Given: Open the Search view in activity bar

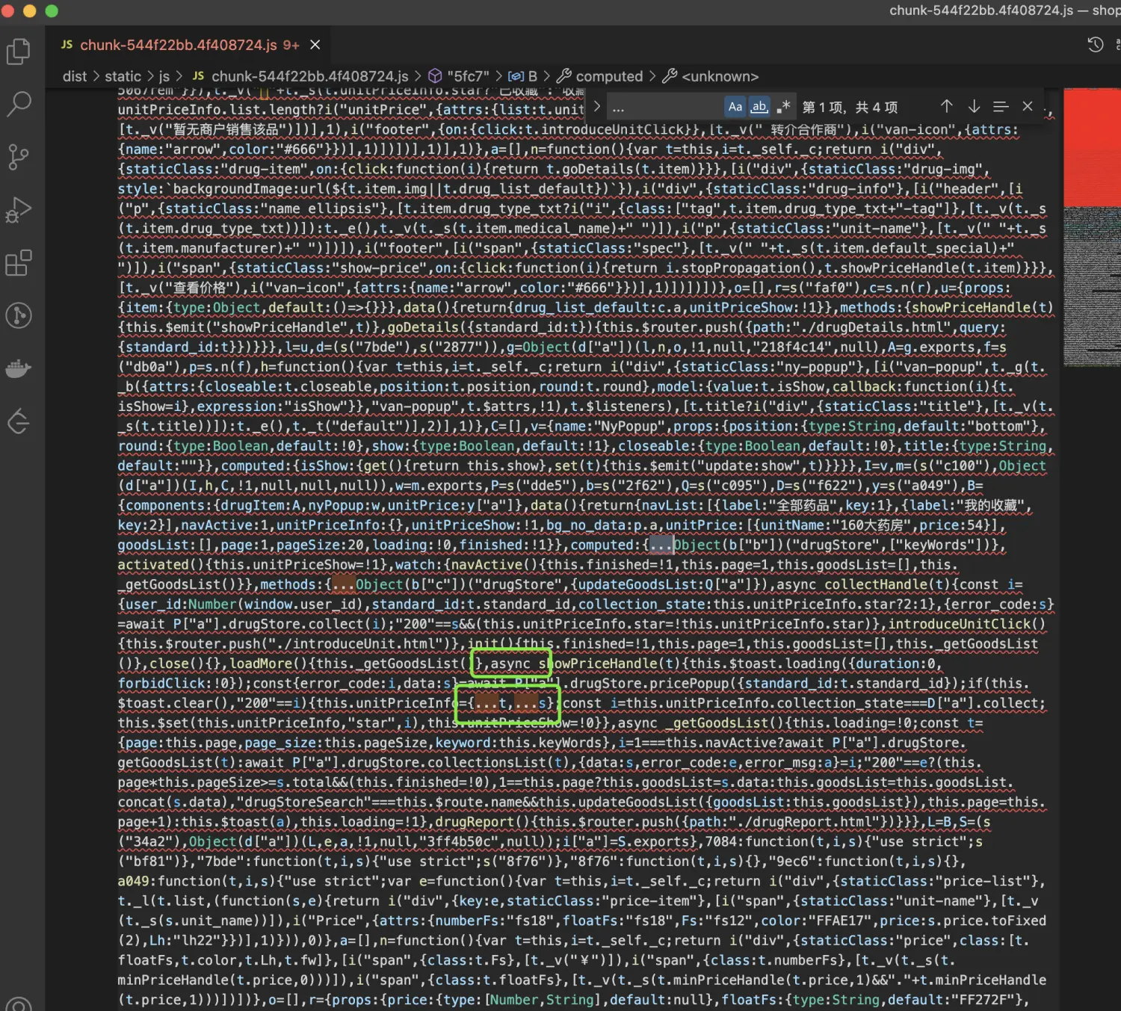Looking at the screenshot, I should coord(18,104).
